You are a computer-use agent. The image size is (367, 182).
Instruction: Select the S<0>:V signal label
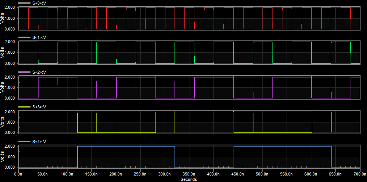coord(39,3)
